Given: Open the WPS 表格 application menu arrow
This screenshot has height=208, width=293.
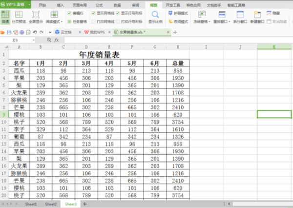Looking at the screenshot, I should (x=29, y=4).
